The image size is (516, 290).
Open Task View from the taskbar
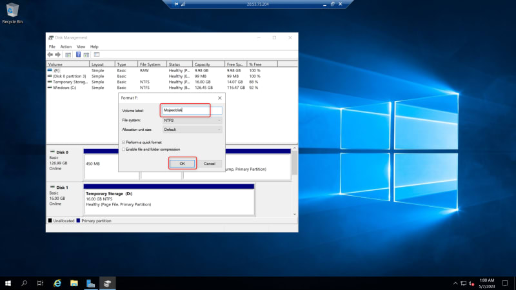(x=40, y=283)
